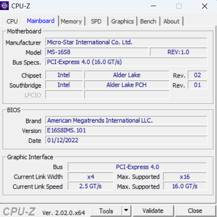Select the Mainboard tab
The image size is (217, 217).
click(x=41, y=21)
